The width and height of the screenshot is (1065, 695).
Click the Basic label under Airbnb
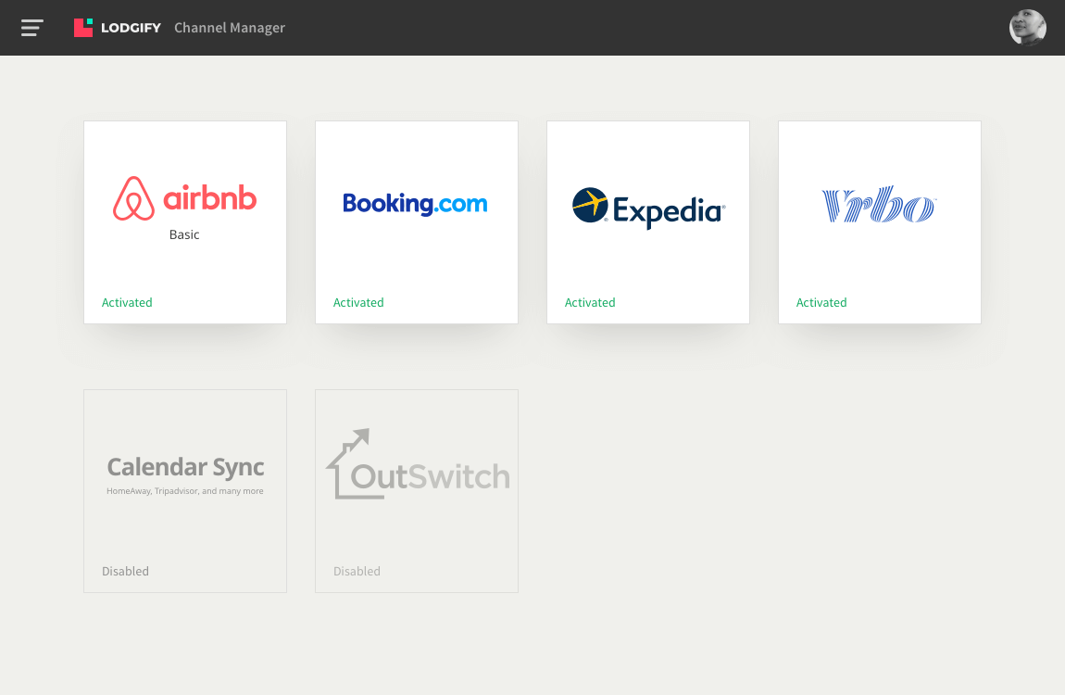tap(184, 234)
